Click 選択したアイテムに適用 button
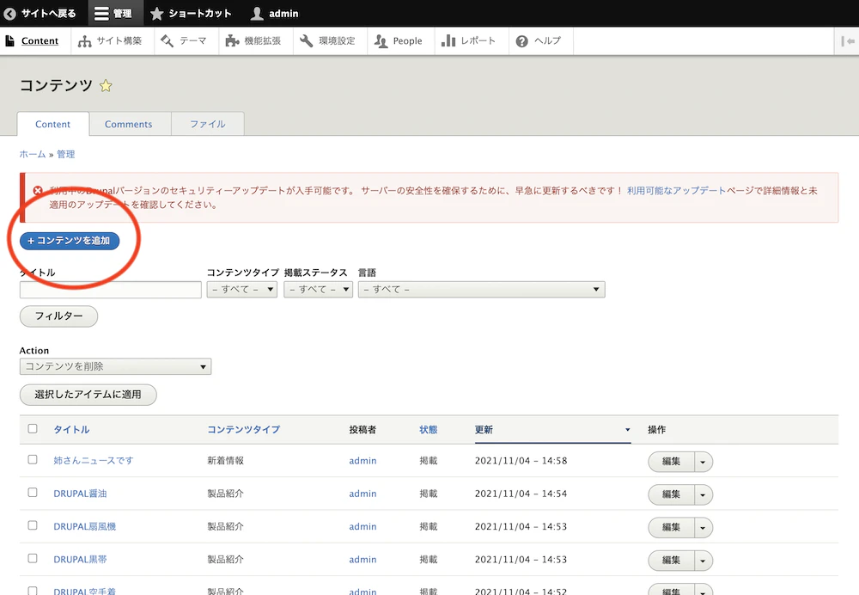Image resolution: width=859 pixels, height=595 pixels. click(x=88, y=395)
